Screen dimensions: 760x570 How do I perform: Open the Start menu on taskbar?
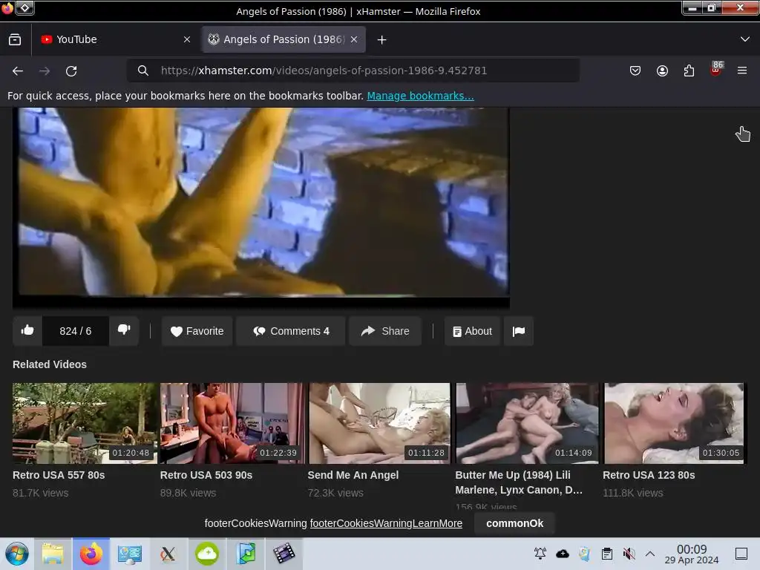pos(17,554)
